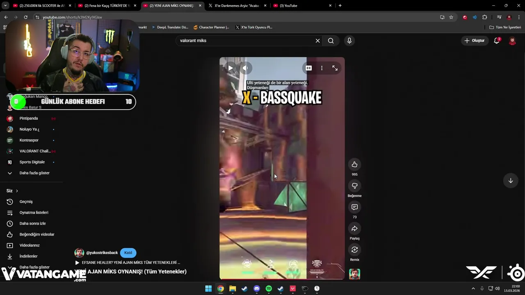The image size is (525, 295).
Task: Mute the Short's volume speaker icon
Action: pyautogui.click(x=245, y=68)
